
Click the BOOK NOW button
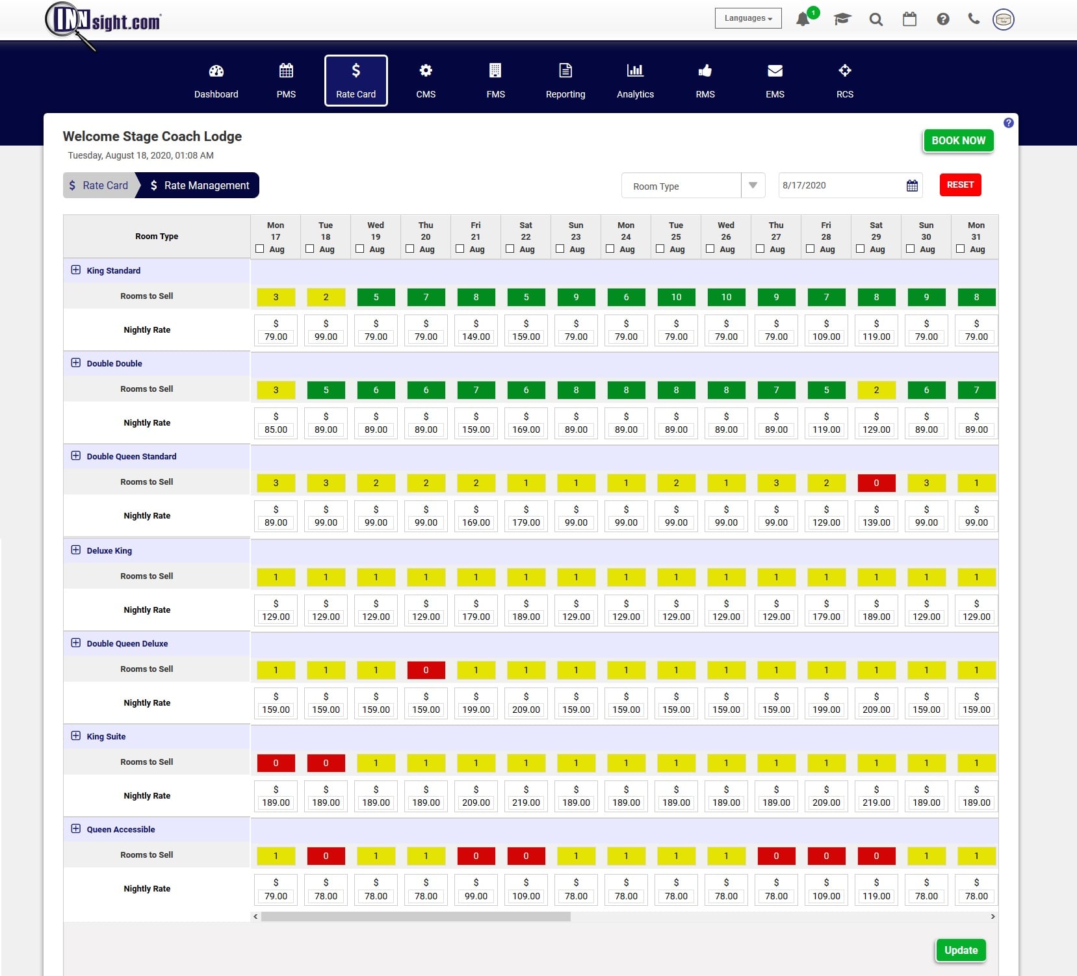coord(958,140)
